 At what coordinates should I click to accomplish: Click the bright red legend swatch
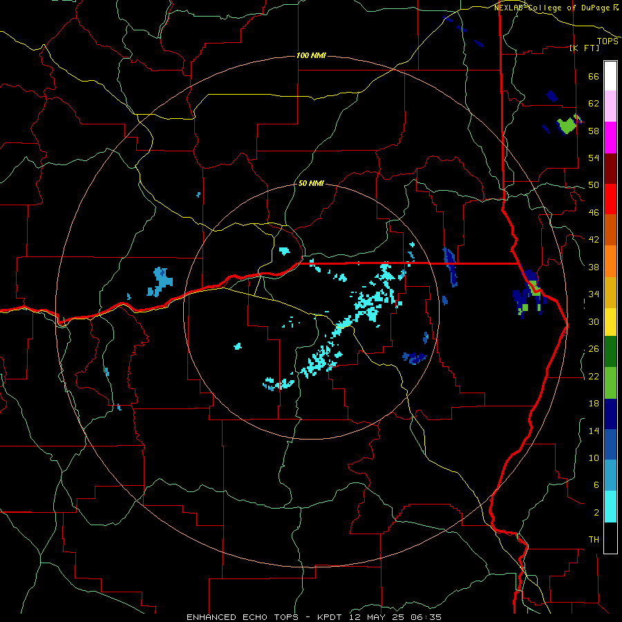(610, 199)
